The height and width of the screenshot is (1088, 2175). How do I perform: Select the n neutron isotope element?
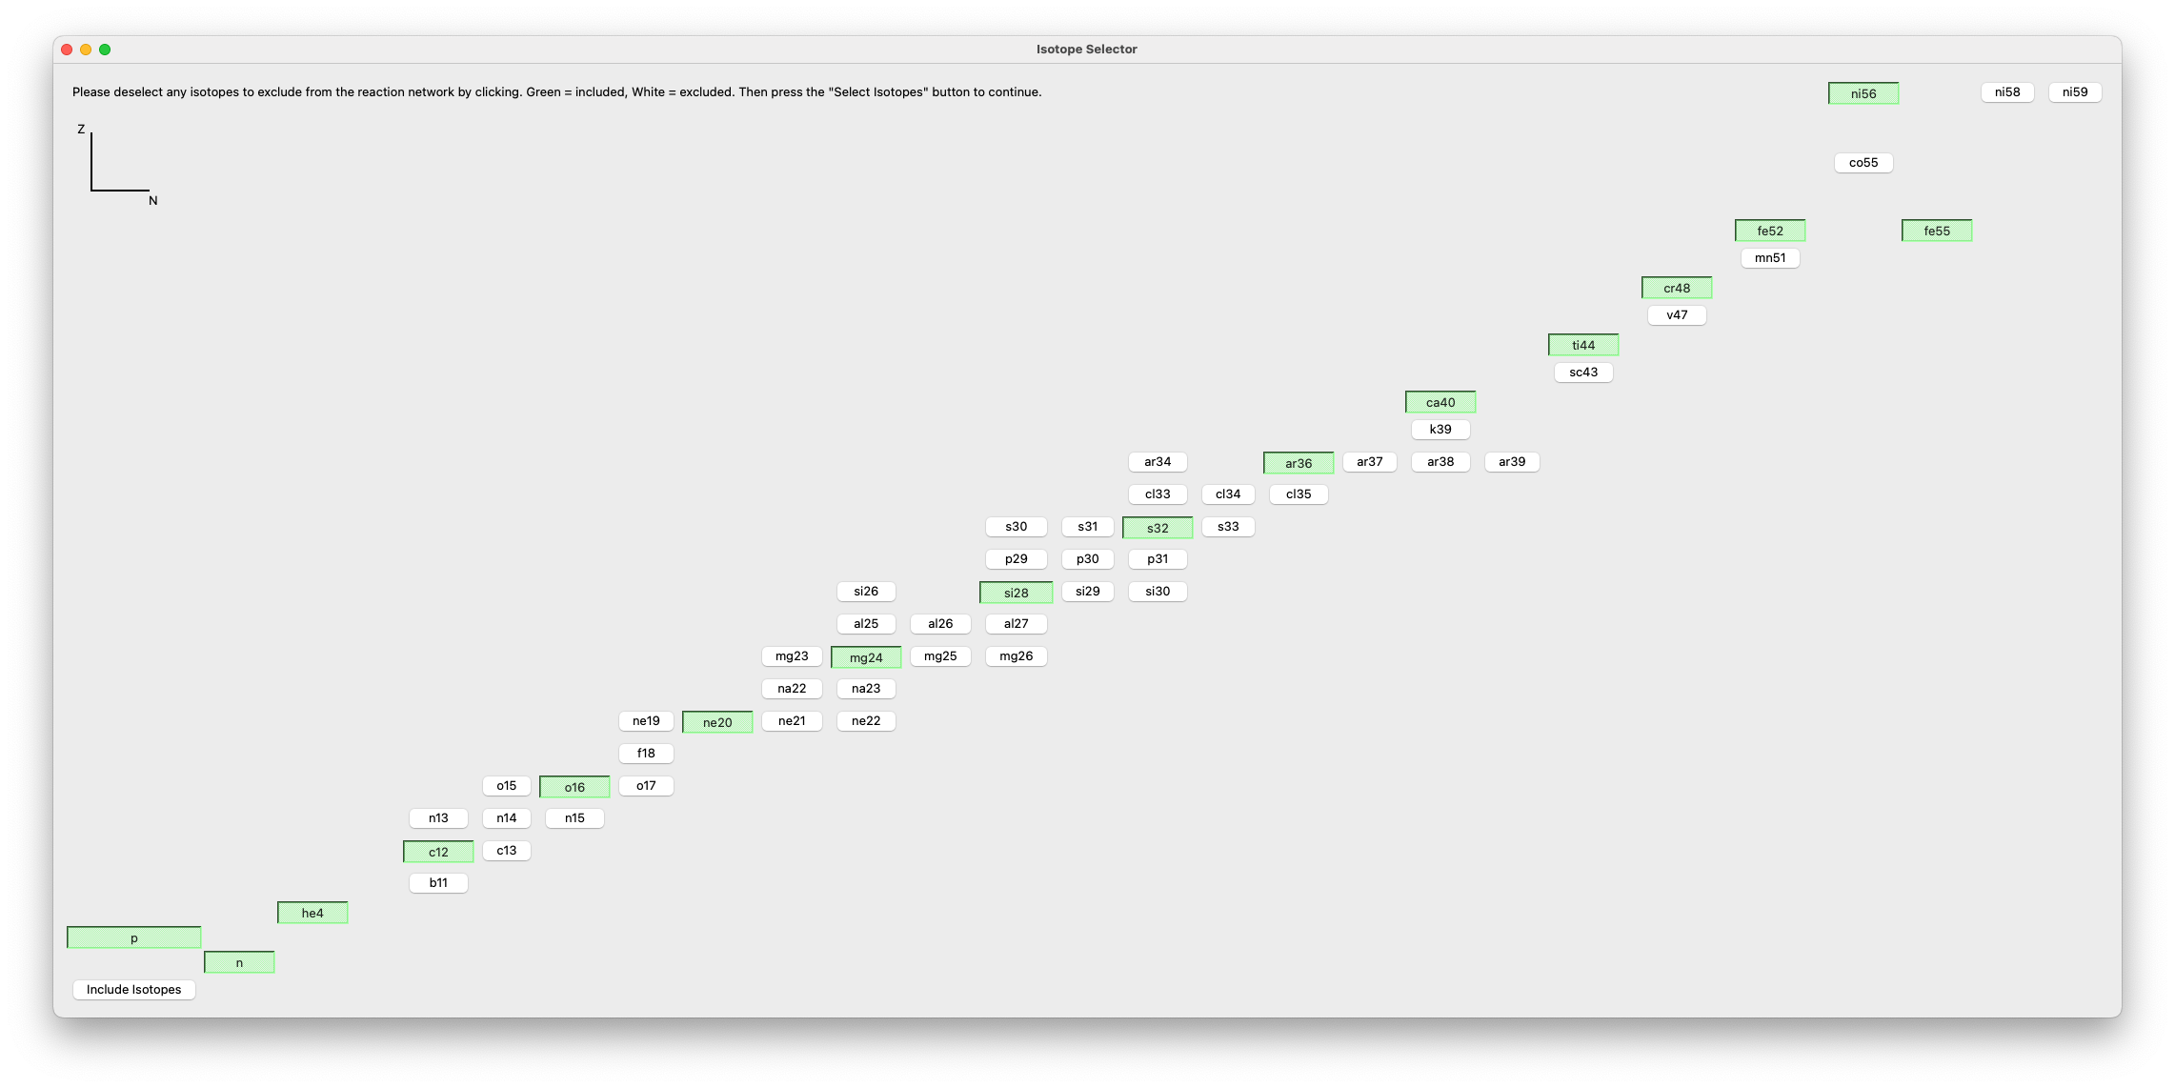[238, 961]
